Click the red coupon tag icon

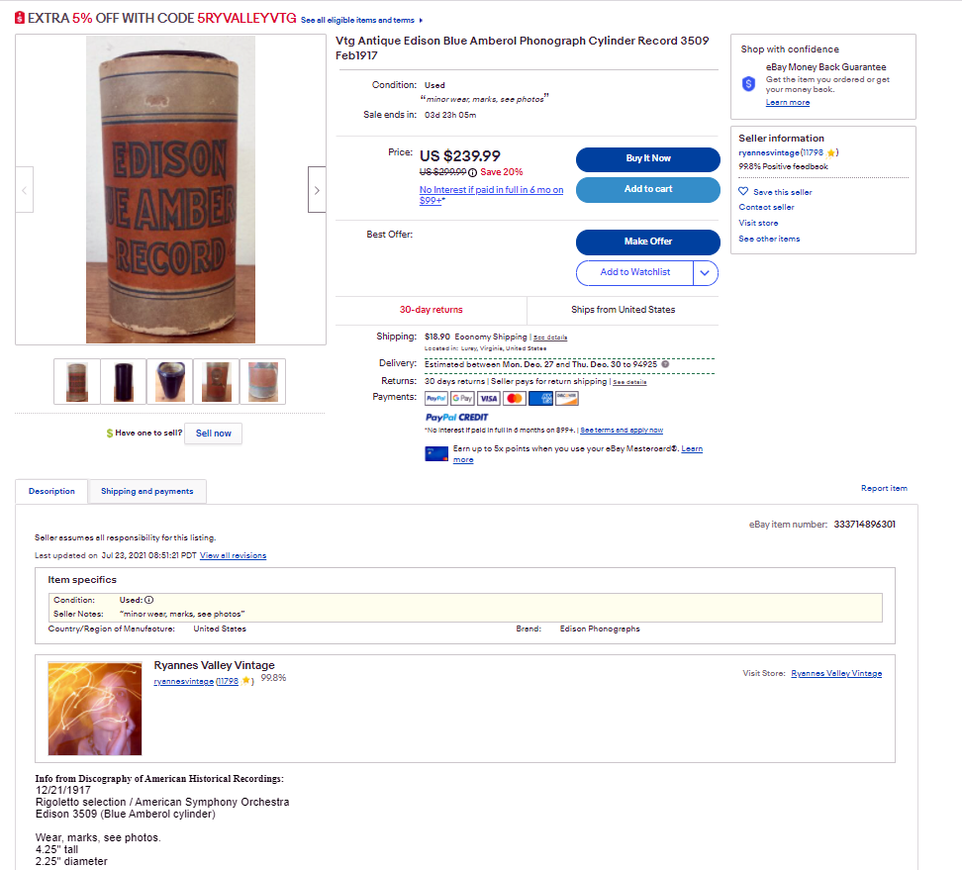[x=20, y=18]
